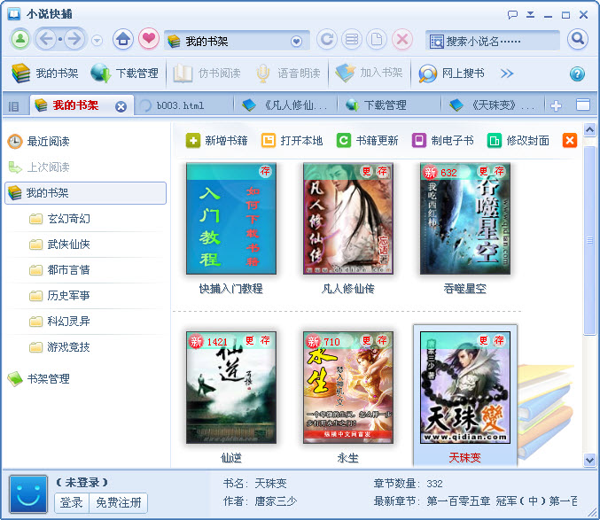Click the 制电子书 button

(443, 141)
